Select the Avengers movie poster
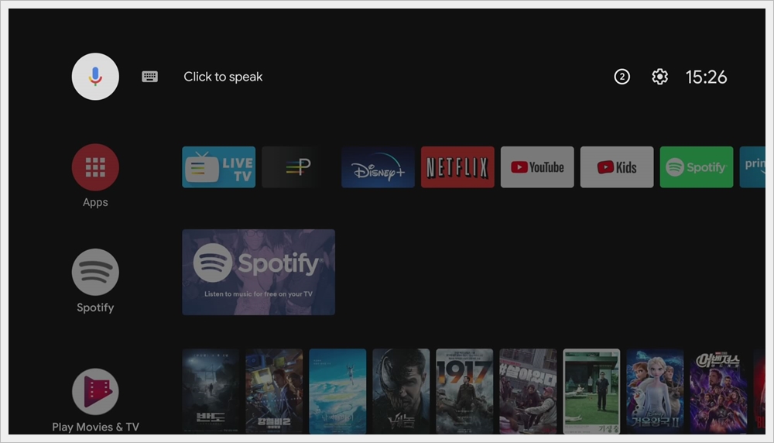This screenshot has height=443, width=774. click(x=719, y=392)
